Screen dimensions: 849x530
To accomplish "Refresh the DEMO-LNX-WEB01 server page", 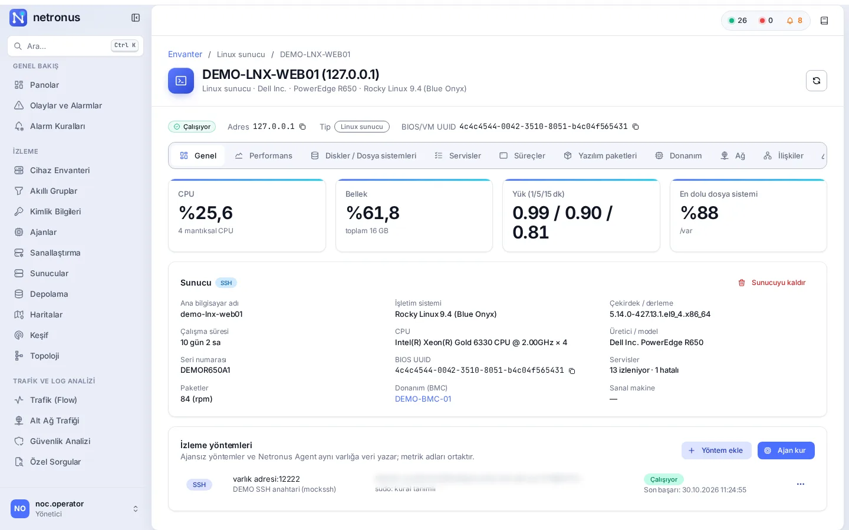I will tap(817, 81).
